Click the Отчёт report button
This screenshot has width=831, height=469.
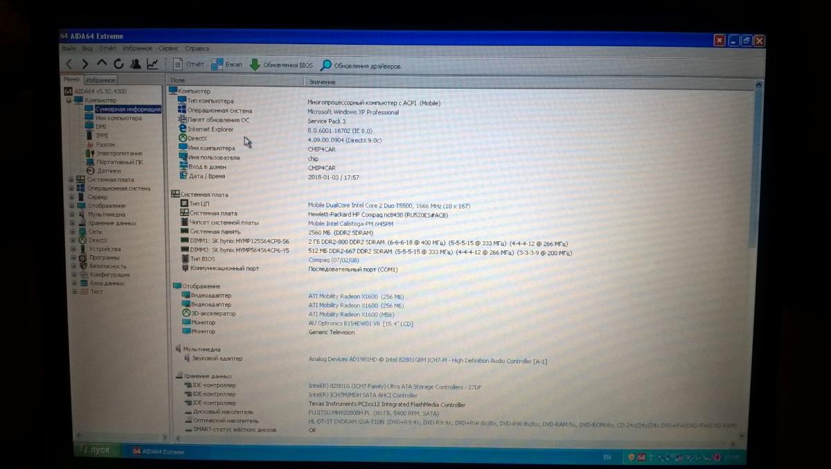pos(188,64)
